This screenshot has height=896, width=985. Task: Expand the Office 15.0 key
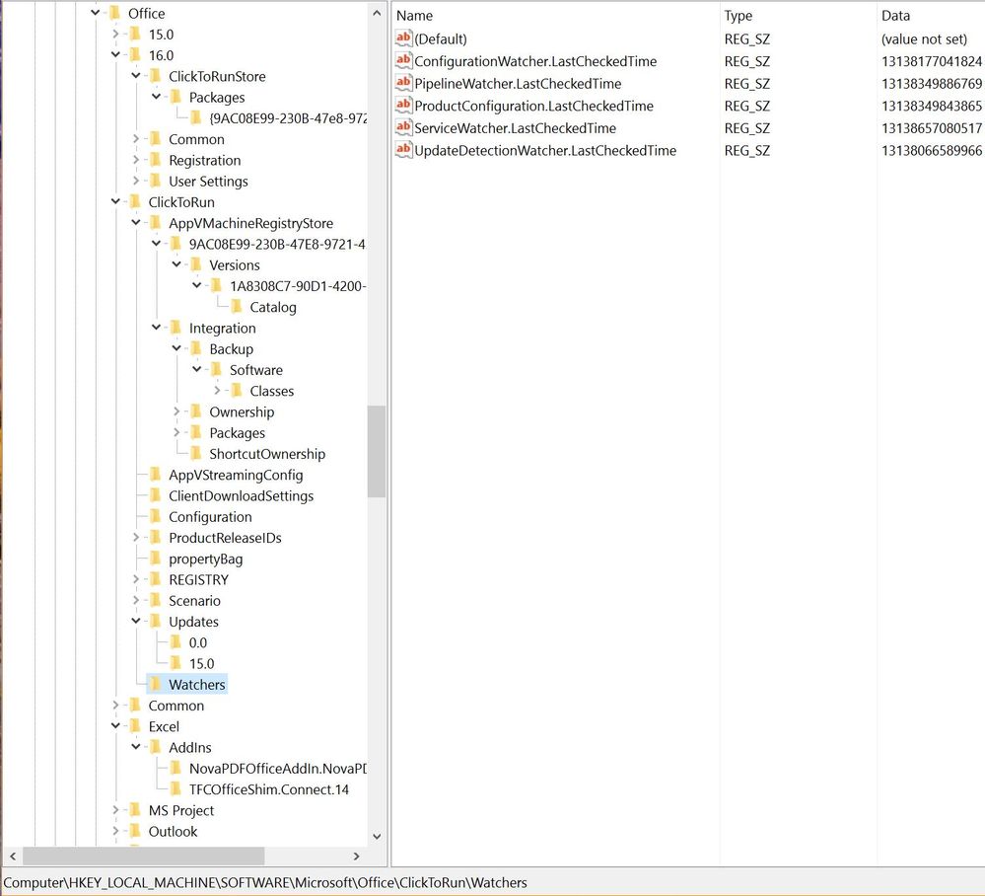[x=115, y=34]
